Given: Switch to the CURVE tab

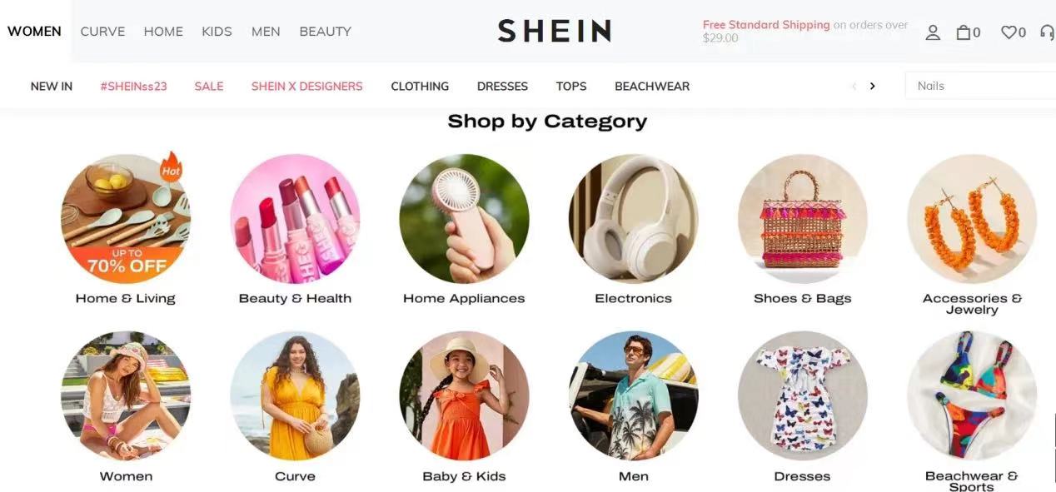Looking at the screenshot, I should coord(102,32).
